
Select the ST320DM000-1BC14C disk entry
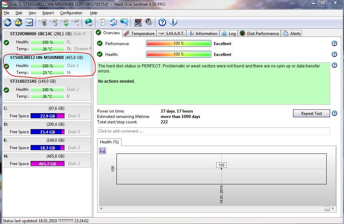[47, 41]
